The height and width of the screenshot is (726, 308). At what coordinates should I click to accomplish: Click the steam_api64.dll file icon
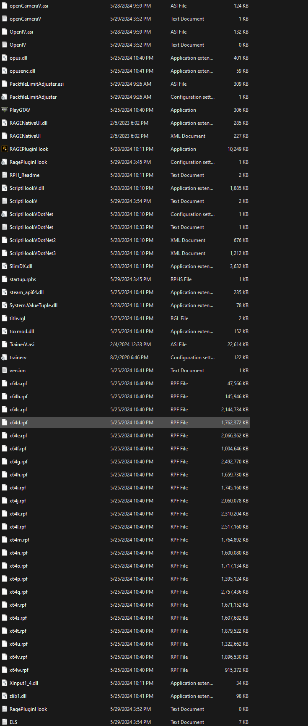[x=5, y=292]
